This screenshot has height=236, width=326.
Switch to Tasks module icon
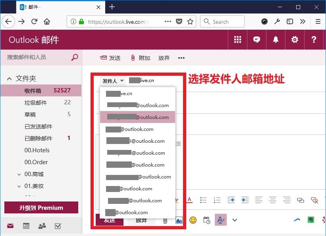pos(58,226)
